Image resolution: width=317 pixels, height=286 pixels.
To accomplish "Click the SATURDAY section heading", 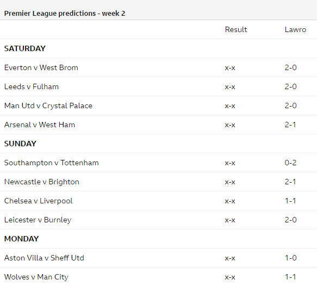I will click(x=25, y=48).
